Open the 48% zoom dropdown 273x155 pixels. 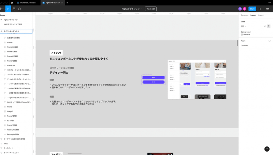tap(268, 9)
